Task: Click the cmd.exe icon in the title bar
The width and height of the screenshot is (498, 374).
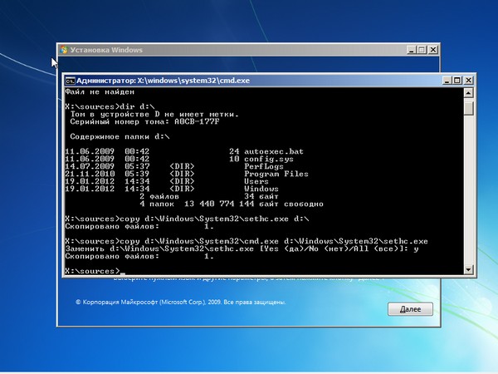Action: point(71,81)
